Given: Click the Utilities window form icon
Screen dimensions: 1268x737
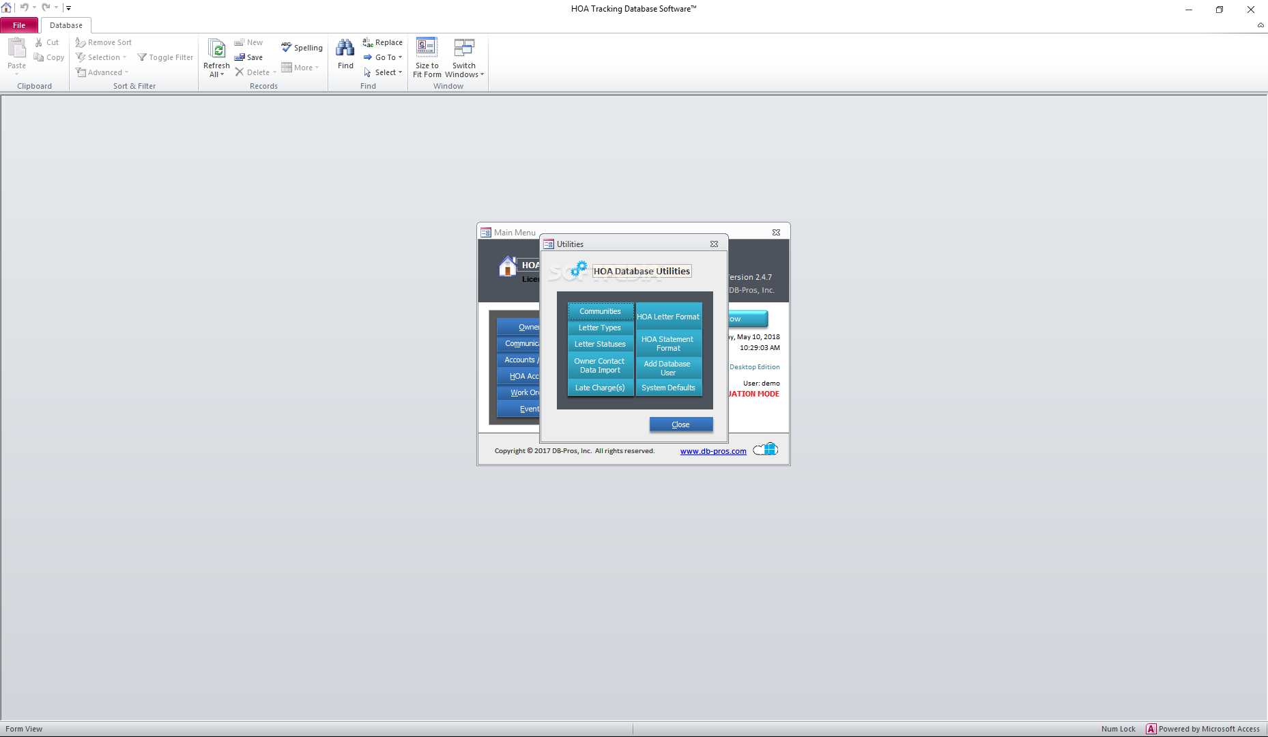Looking at the screenshot, I should point(549,244).
